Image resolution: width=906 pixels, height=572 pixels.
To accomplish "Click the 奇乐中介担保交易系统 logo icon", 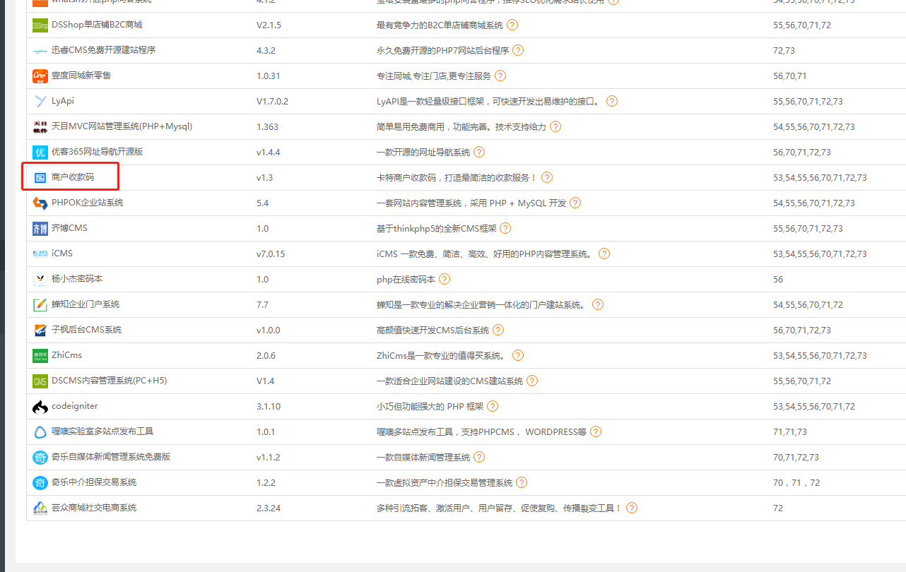I will pos(40,483).
